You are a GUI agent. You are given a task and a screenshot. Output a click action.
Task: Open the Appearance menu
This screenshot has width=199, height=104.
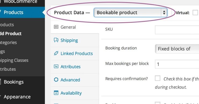coord(17,97)
